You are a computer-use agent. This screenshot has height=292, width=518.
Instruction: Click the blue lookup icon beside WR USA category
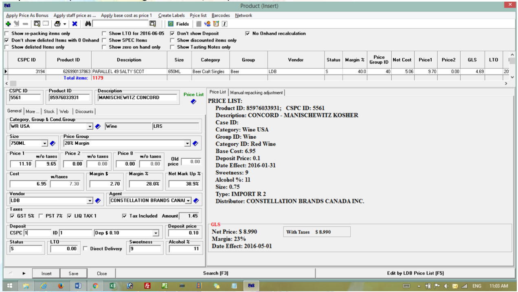point(98,126)
